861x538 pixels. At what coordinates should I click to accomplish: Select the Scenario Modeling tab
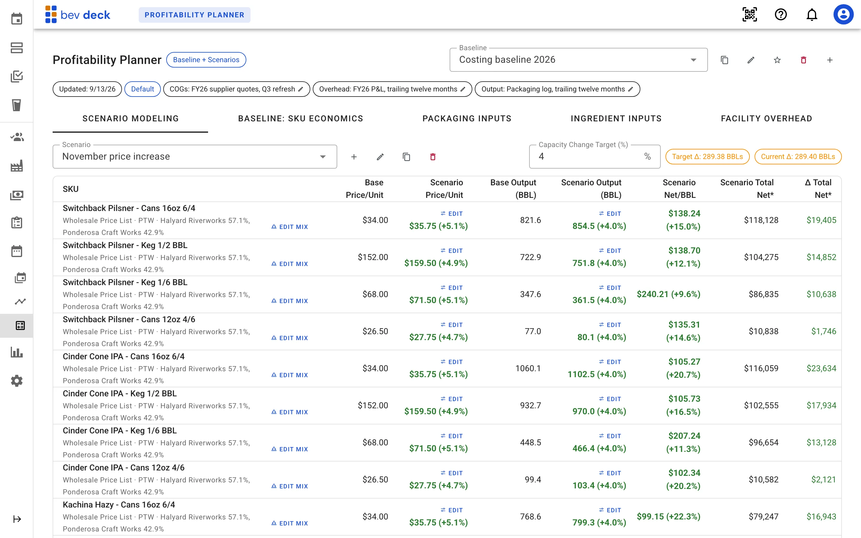(x=131, y=118)
